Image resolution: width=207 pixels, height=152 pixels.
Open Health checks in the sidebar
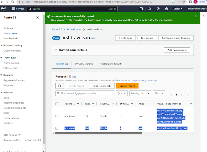pos(11,38)
